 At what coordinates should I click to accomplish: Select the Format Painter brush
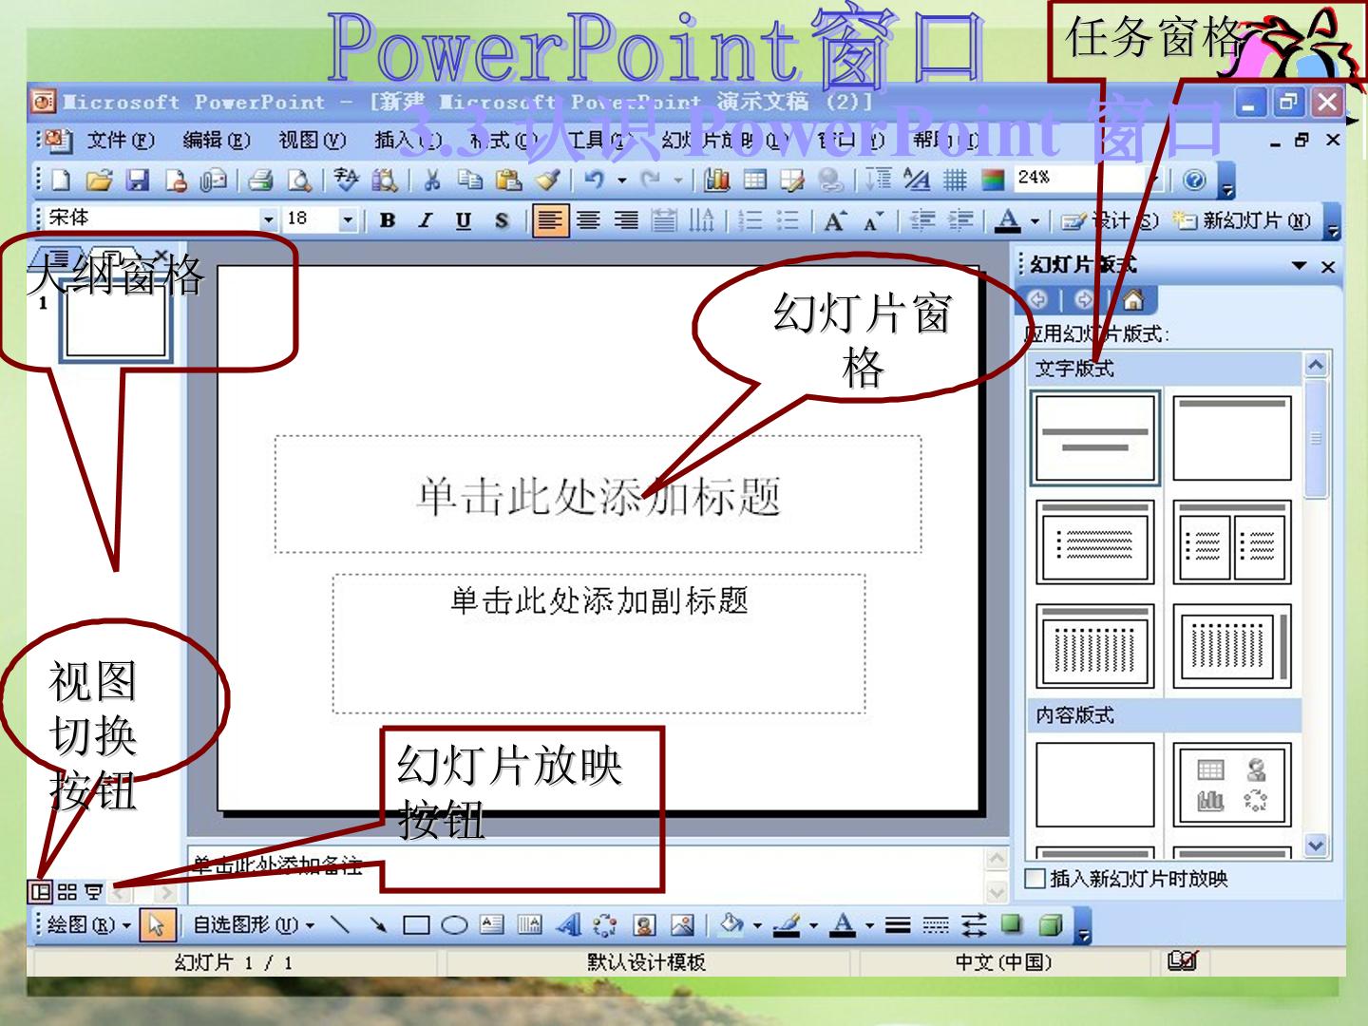click(547, 180)
